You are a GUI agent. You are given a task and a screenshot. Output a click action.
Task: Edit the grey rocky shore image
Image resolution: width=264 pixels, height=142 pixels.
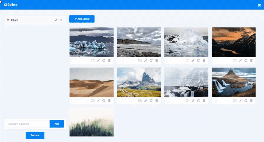click(146, 60)
